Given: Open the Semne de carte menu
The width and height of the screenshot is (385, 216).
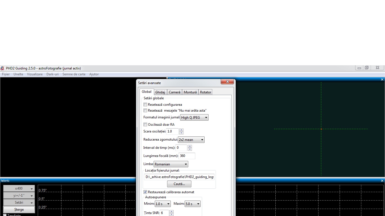Looking at the screenshot, I should (x=74, y=74).
